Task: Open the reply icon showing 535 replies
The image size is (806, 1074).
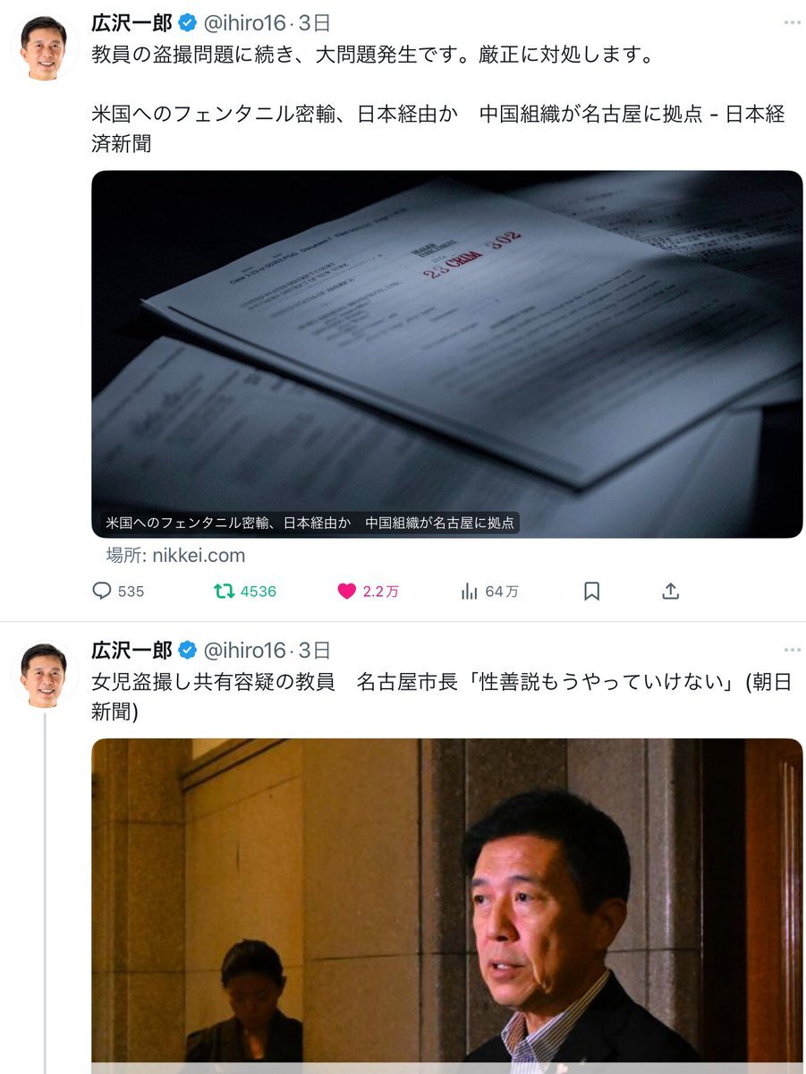Action: tap(103, 591)
